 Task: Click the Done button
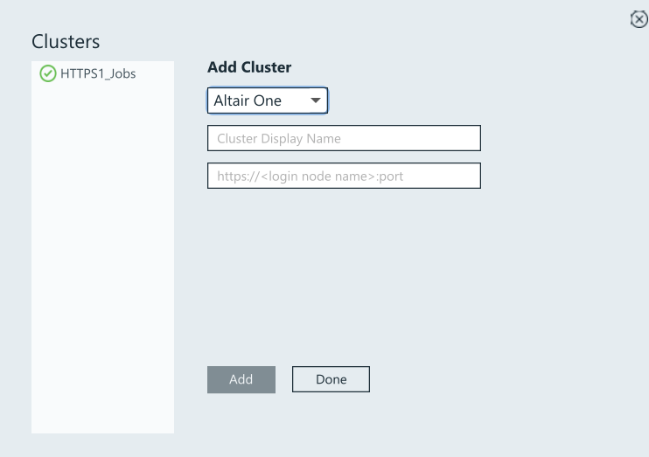point(331,379)
